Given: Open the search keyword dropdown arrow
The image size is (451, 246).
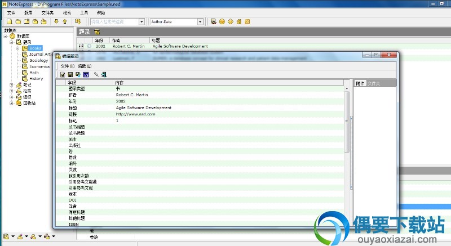Looking at the screenshot, I should click(x=142, y=22).
